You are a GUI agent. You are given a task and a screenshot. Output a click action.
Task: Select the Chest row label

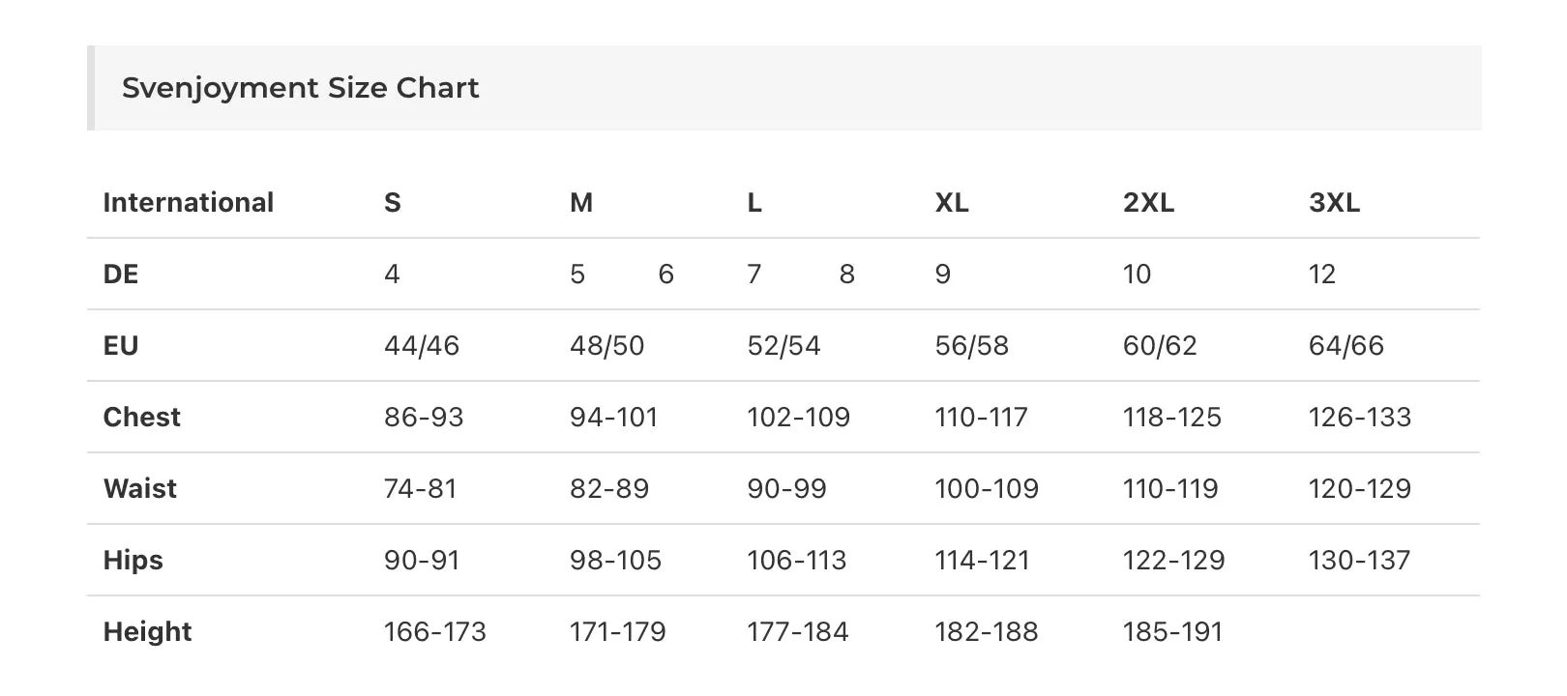coord(142,417)
